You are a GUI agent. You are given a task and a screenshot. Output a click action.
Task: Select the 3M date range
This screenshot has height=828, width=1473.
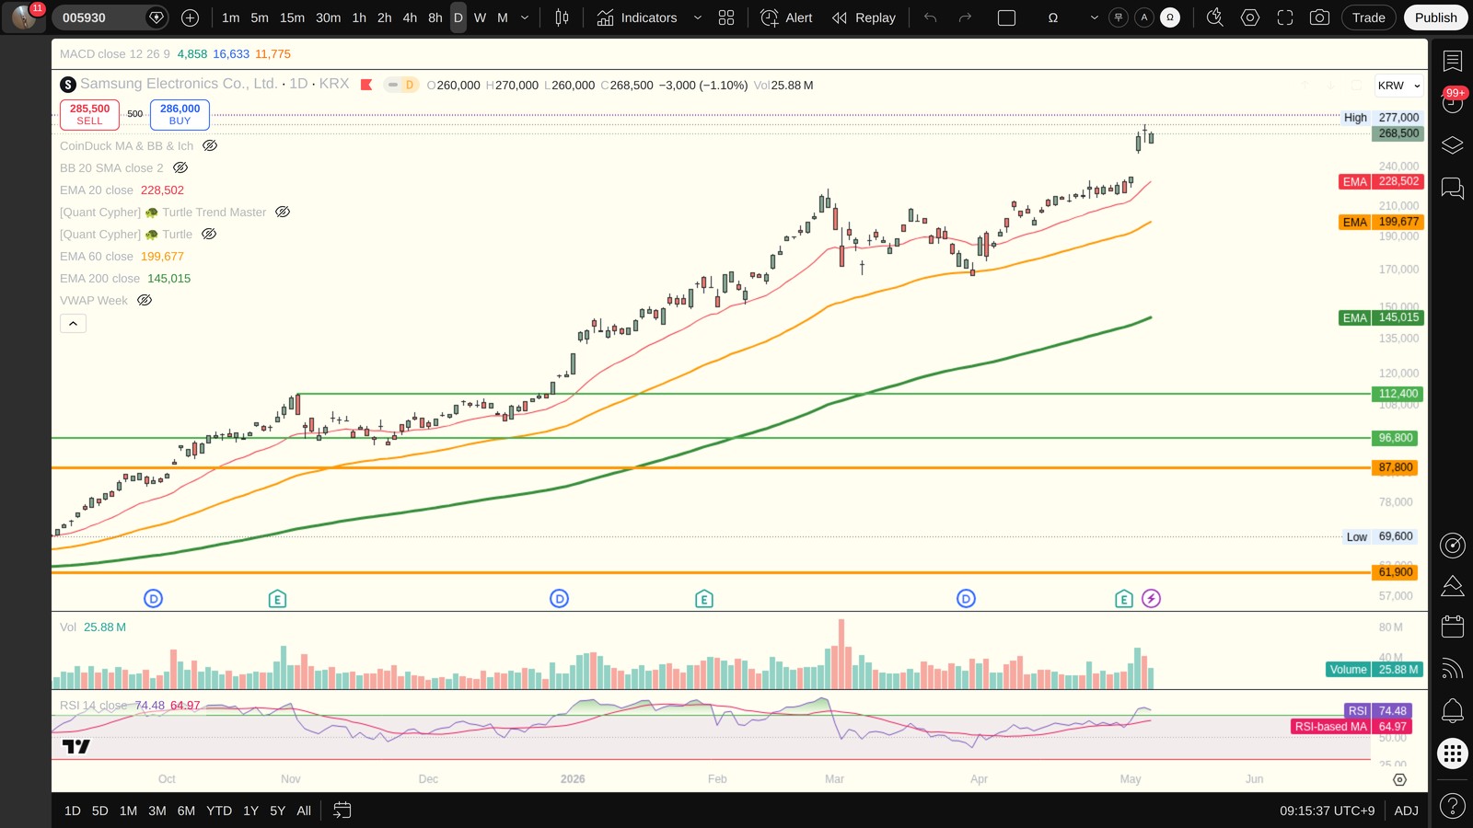tap(157, 811)
